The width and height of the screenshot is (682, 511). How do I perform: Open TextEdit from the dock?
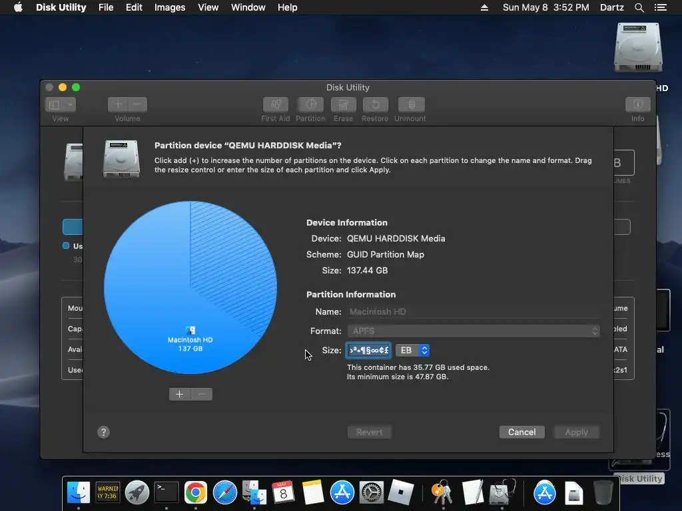472,492
